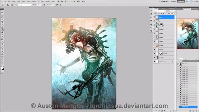
Task: Enable airbrush mode in options bar
Action: (57, 5)
